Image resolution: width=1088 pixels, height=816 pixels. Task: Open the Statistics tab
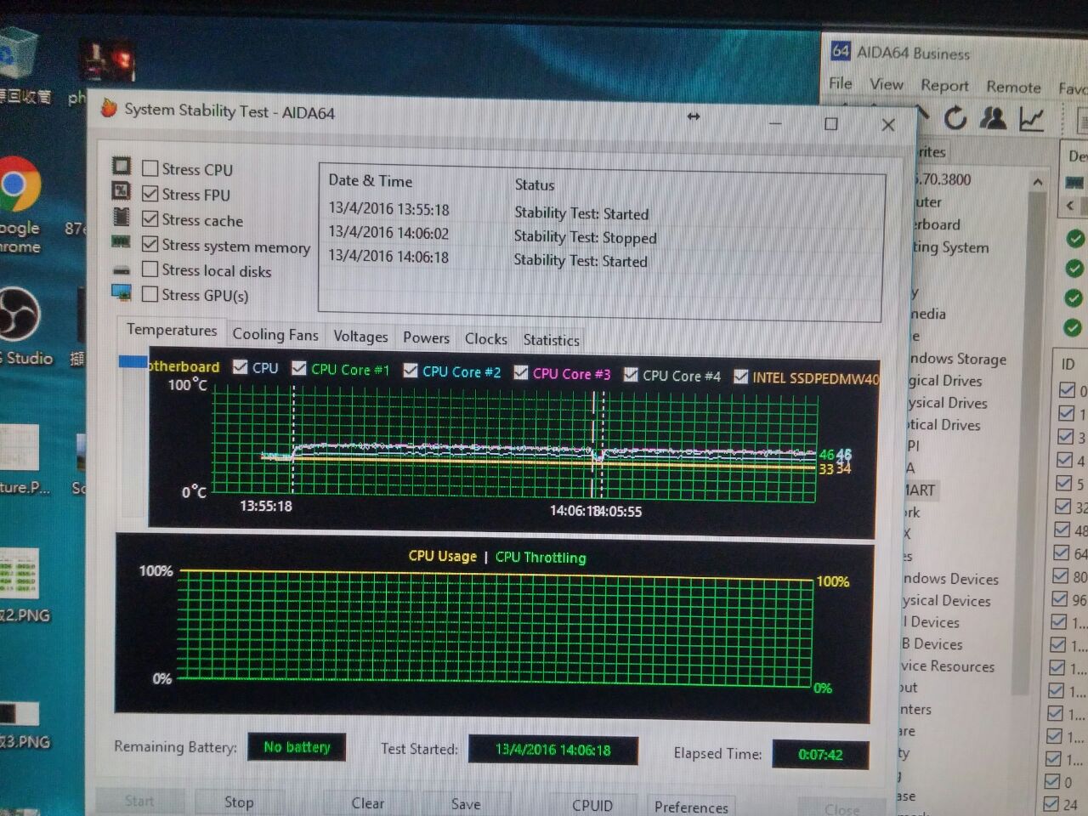pyautogui.click(x=551, y=340)
